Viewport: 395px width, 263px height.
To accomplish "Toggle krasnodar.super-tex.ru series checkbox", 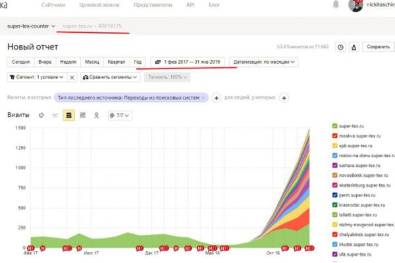I will [334, 205].
